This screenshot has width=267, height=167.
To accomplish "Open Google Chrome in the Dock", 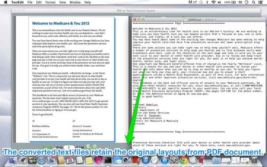I will click(x=183, y=160).
